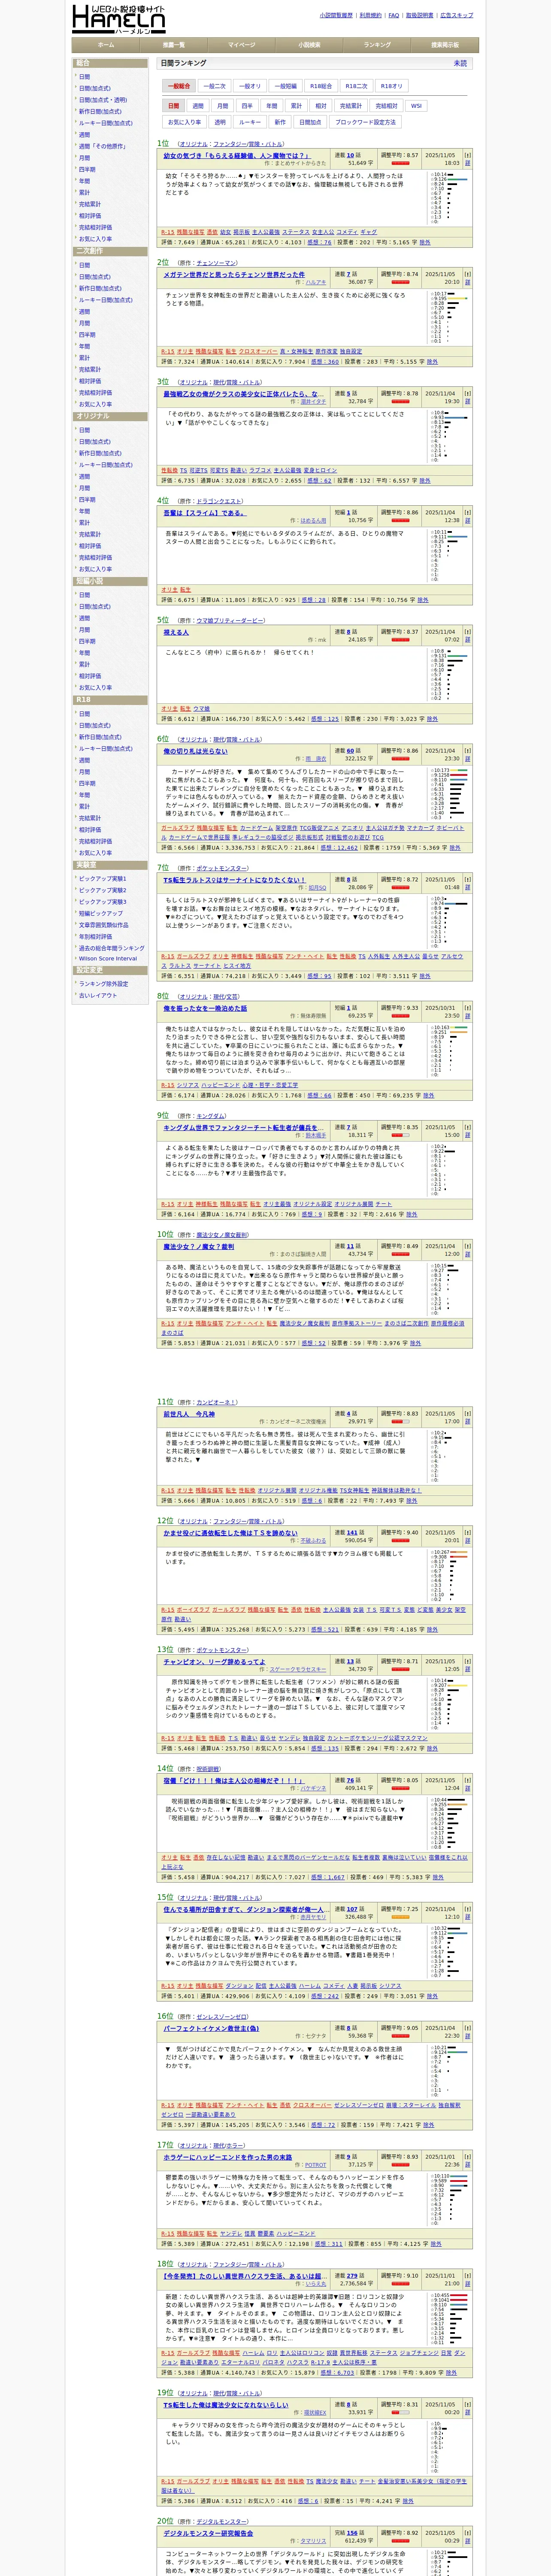The height and width of the screenshot is (2576, 551).
Task: Select the 完結累計 tab
Action: click(351, 105)
